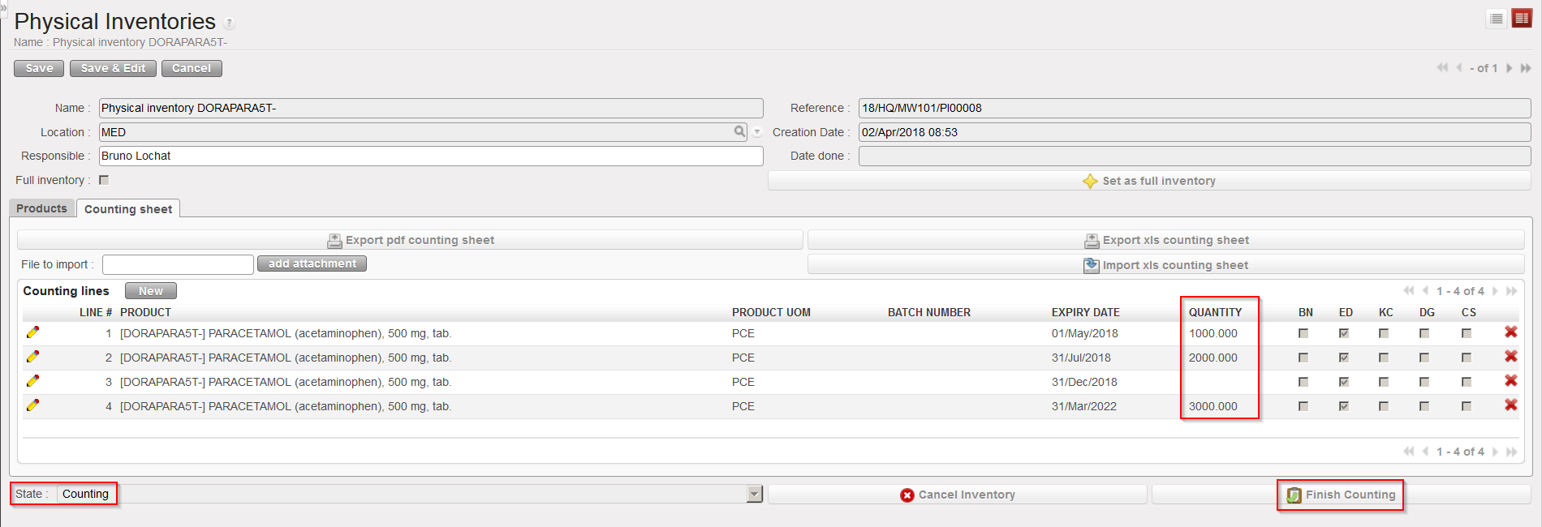Select the Counting sheet tab
The image size is (1542, 527).
[128, 209]
